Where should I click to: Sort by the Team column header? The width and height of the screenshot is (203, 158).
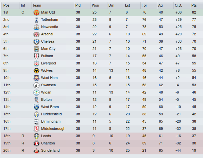pos(37,5)
